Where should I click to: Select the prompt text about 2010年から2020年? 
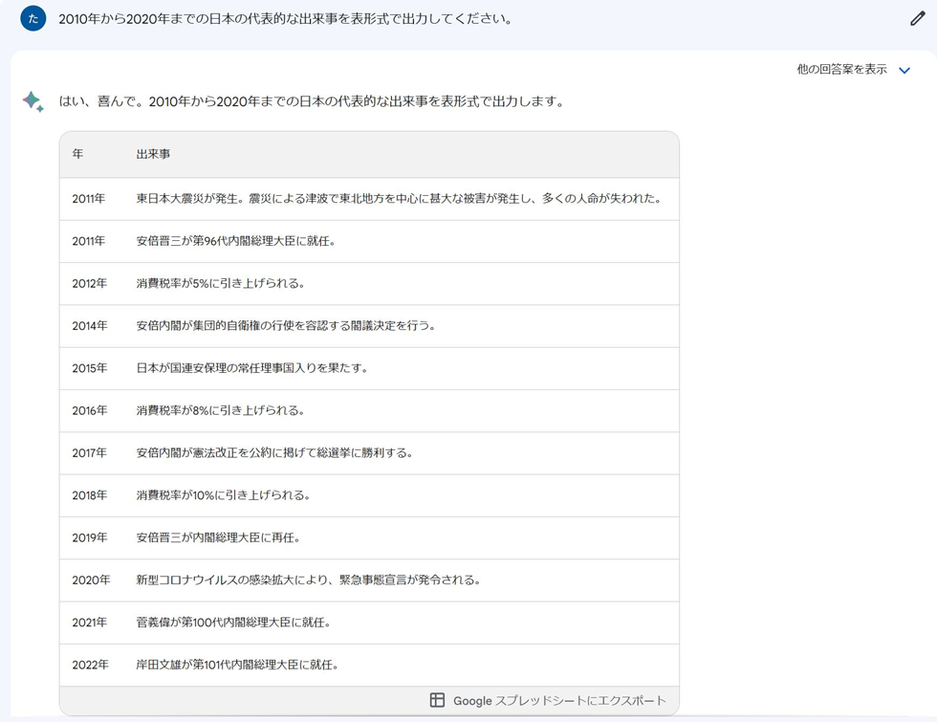(286, 18)
